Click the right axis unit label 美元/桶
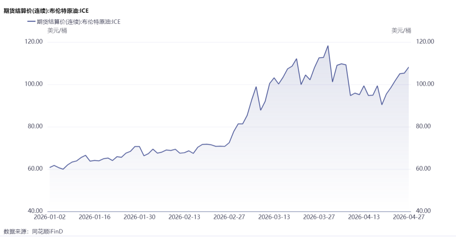 [401, 30]
